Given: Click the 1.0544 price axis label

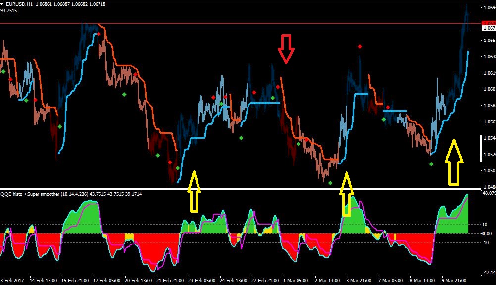Looking at the screenshot, I should pyautogui.click(x=490, y=138).
